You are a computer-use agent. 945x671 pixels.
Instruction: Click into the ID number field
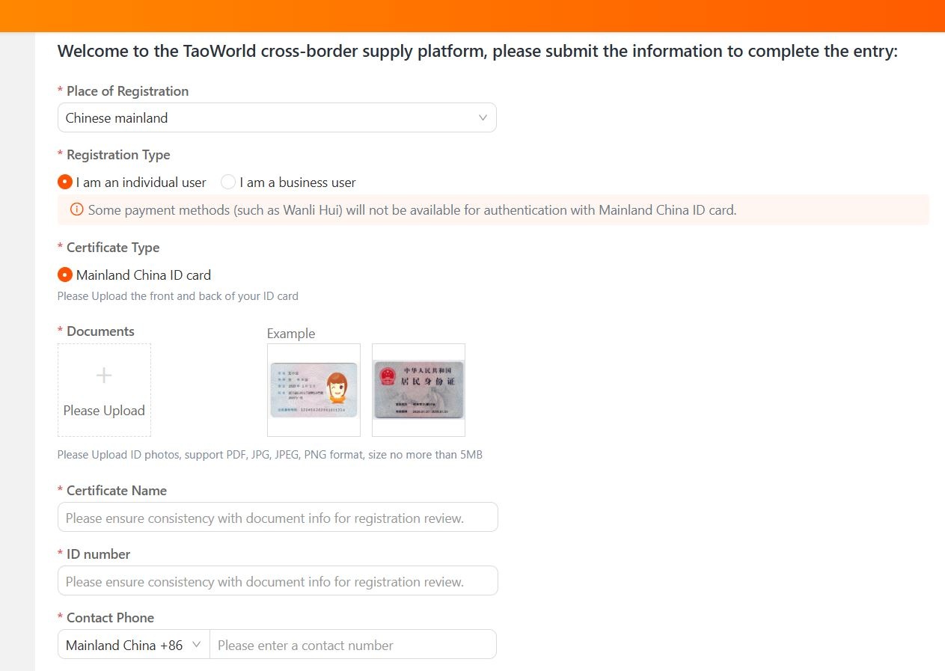point(277,581)
